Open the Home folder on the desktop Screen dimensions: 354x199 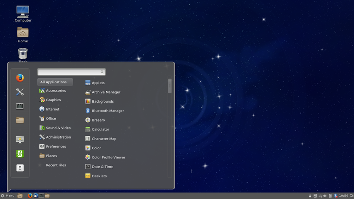tap(23, 33)
